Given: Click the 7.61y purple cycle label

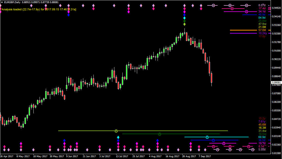Looking at the screenshot, I should pos(262,121).
